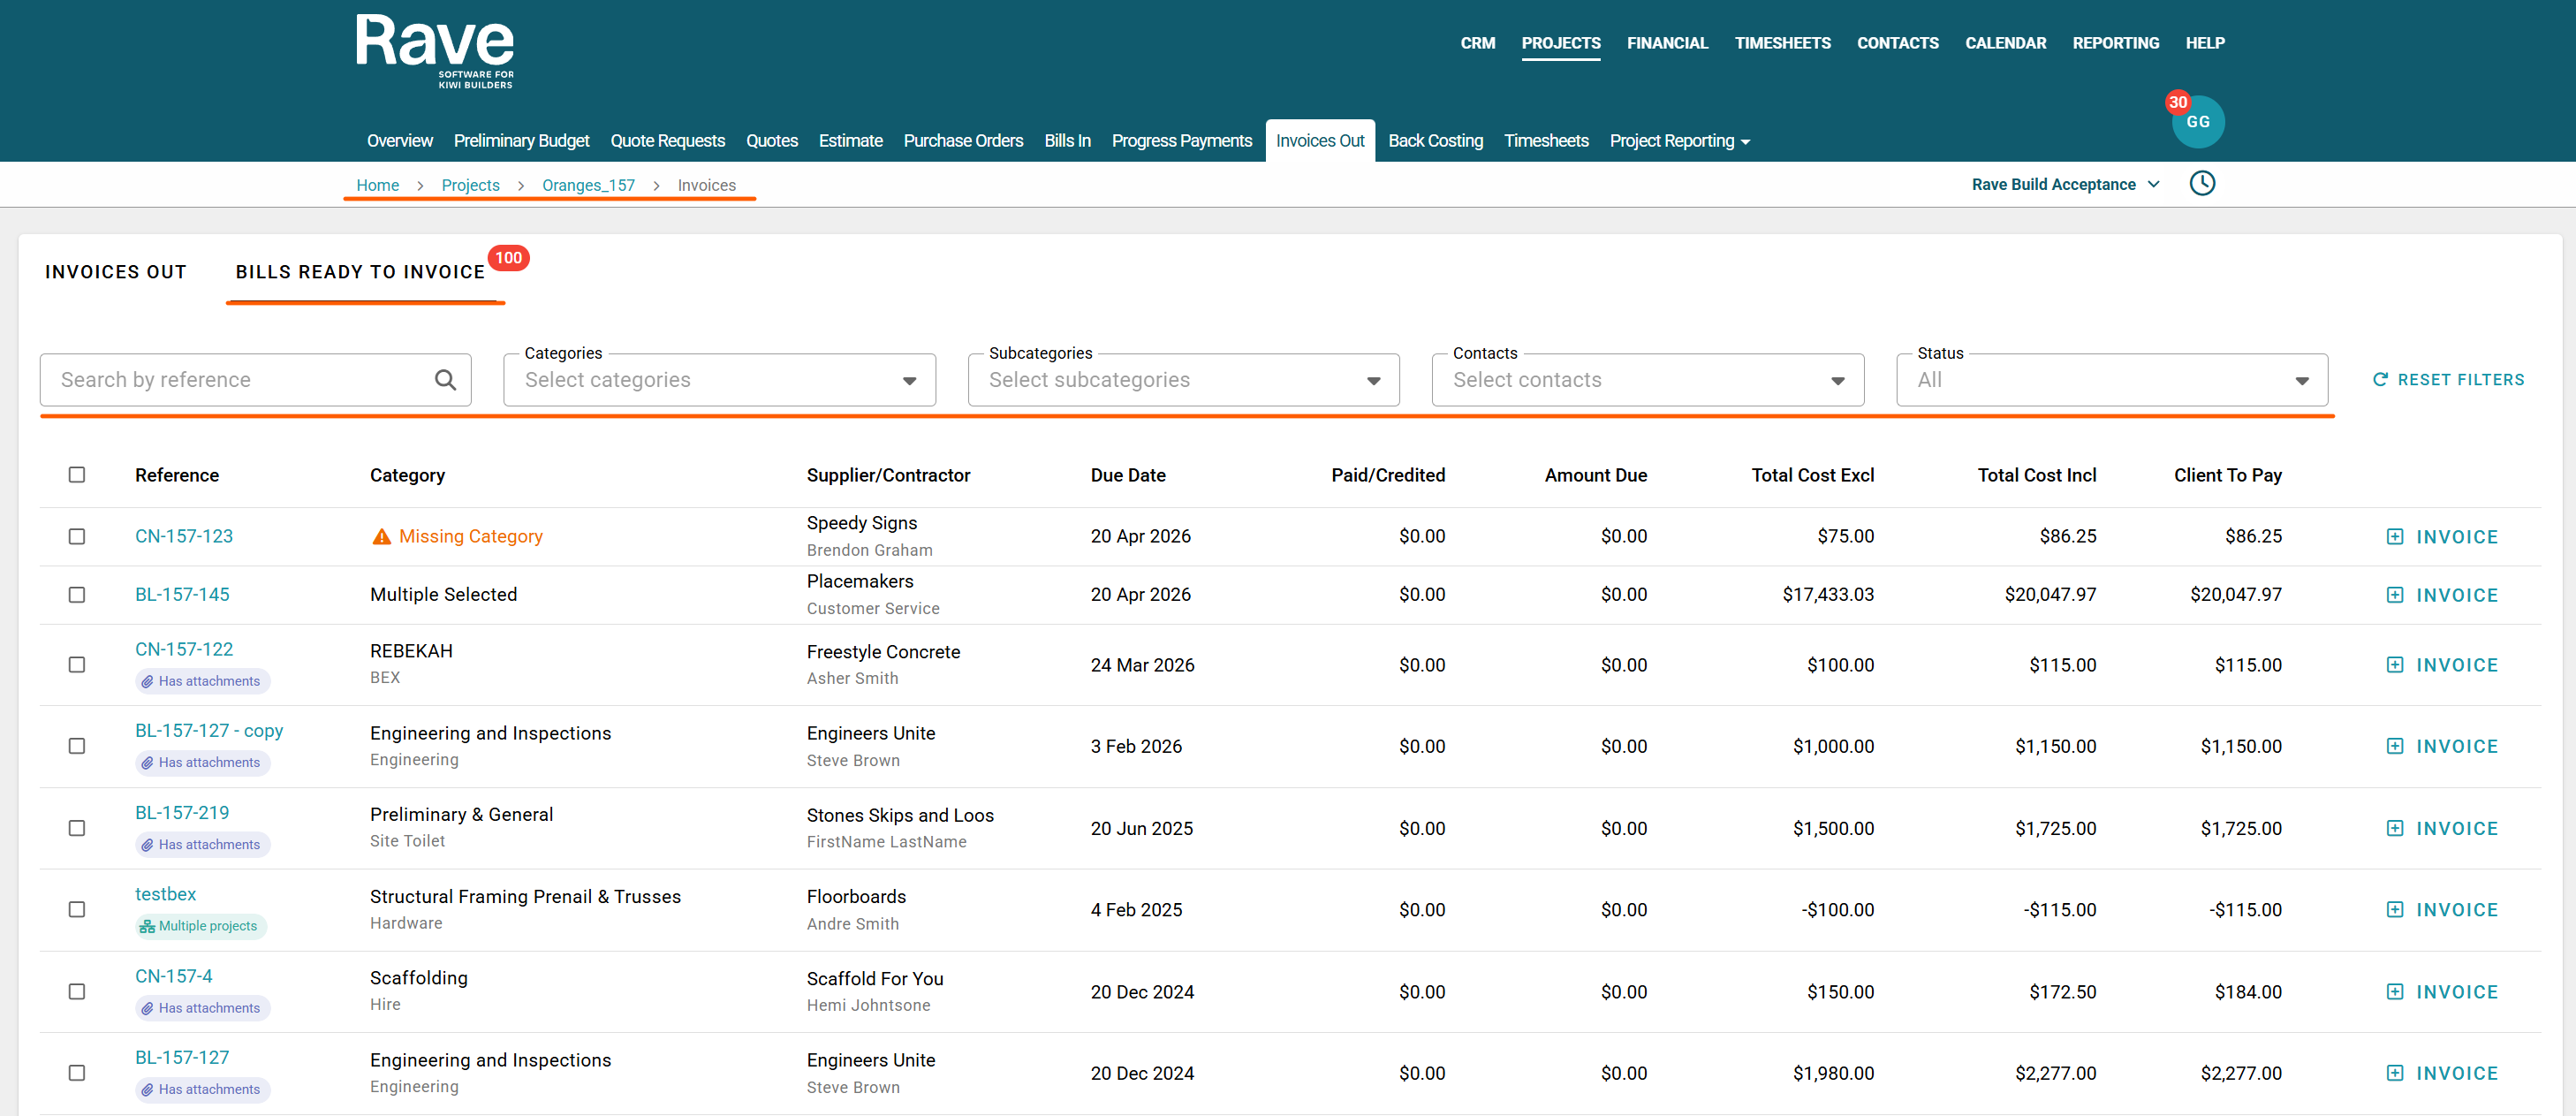Click the GG user avatar icon

pos(2197,122)
